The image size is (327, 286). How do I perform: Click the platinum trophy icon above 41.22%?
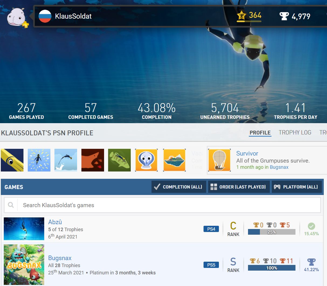pyautogui.click(x=311, y=262)
